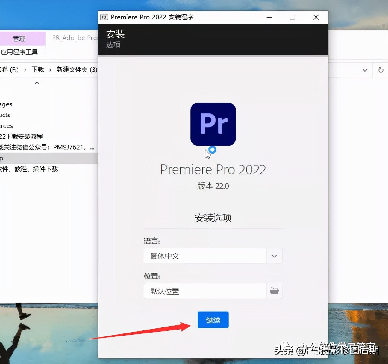Click the minimize icon of the installer window
This screenshot has height=364, width=388.
[x=269, y=17]
